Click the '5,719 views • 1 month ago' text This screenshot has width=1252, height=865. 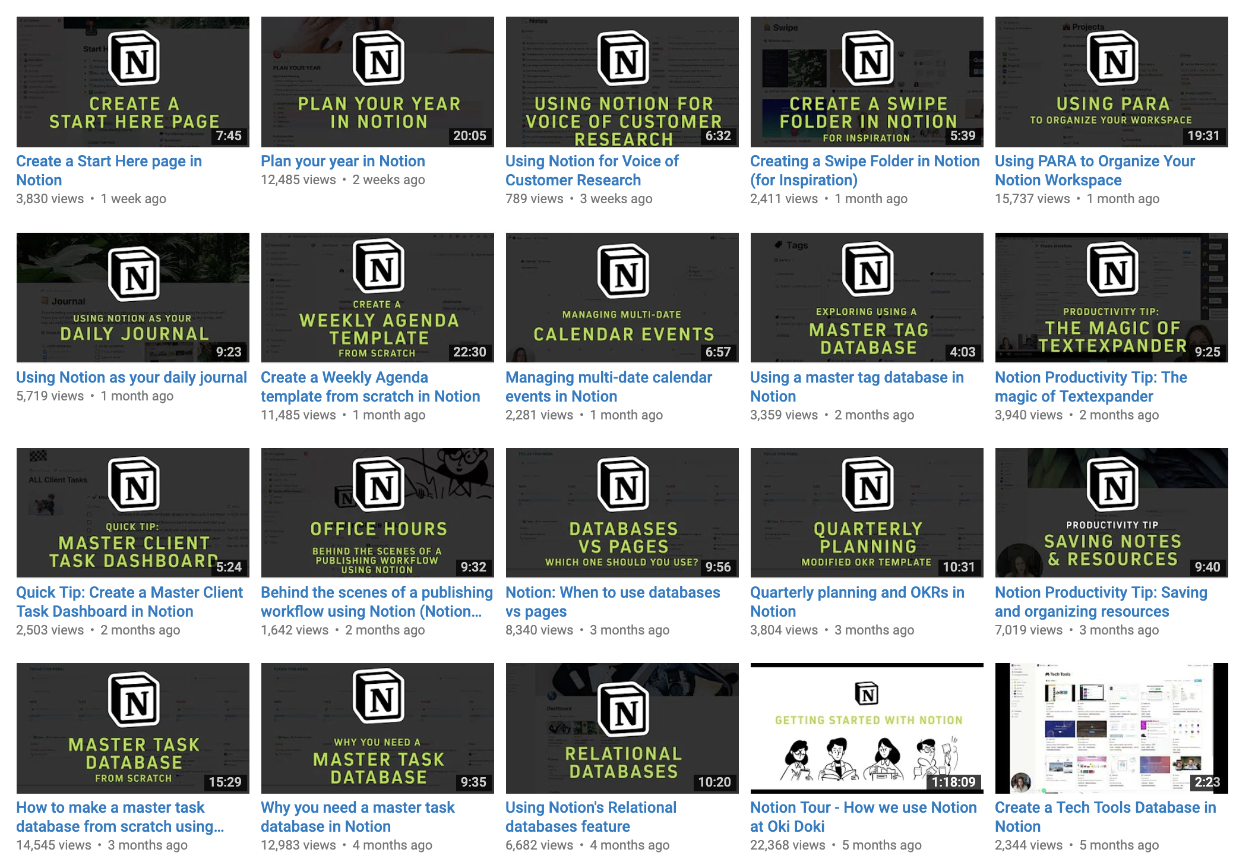pos(94,396)
